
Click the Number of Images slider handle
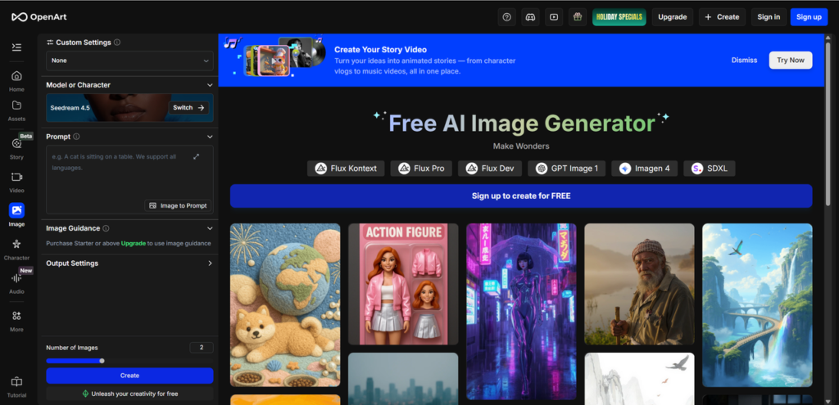[102, 361]
